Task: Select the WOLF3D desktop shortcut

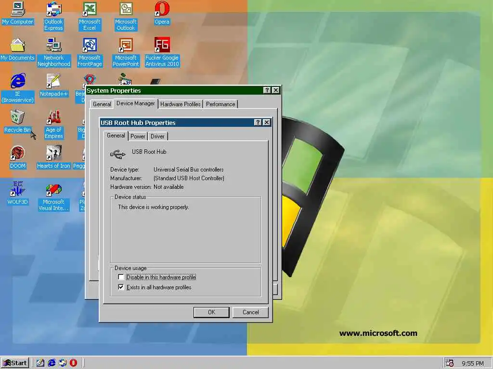Action: 18,193
